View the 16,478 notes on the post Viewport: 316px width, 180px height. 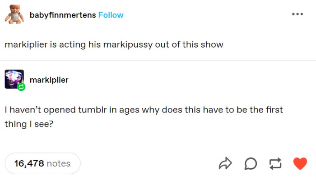point(42,163)
